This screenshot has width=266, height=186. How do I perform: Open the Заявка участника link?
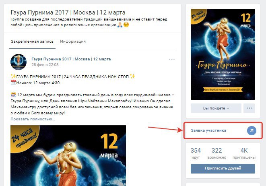pyautogui.click(x=208, y=130)
